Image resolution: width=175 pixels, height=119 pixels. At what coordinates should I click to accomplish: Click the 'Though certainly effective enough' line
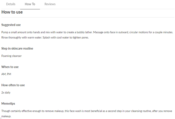click(x=87, y=111)
